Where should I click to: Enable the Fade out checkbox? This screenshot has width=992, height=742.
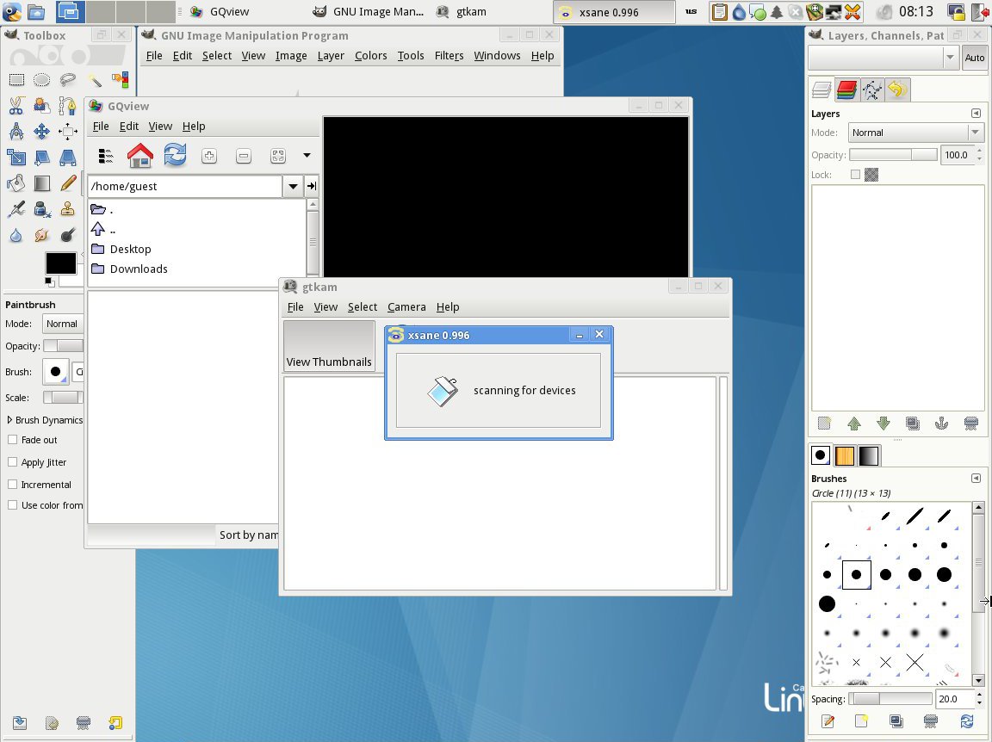(13, 440)
